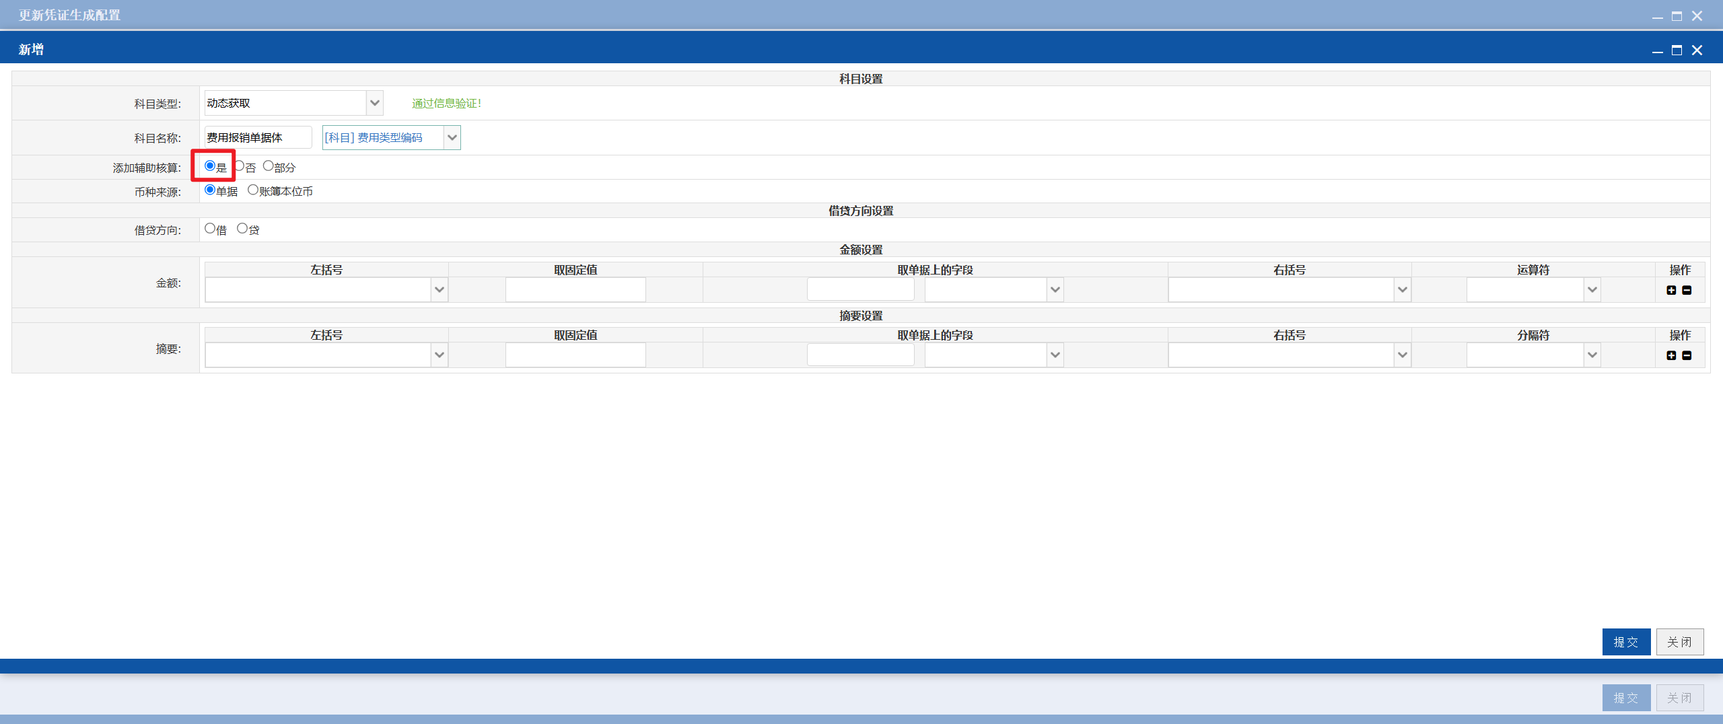Minimize the 新增 dialog window
This screenshot has height=724, width=1723.
[x=1657, y=51]
